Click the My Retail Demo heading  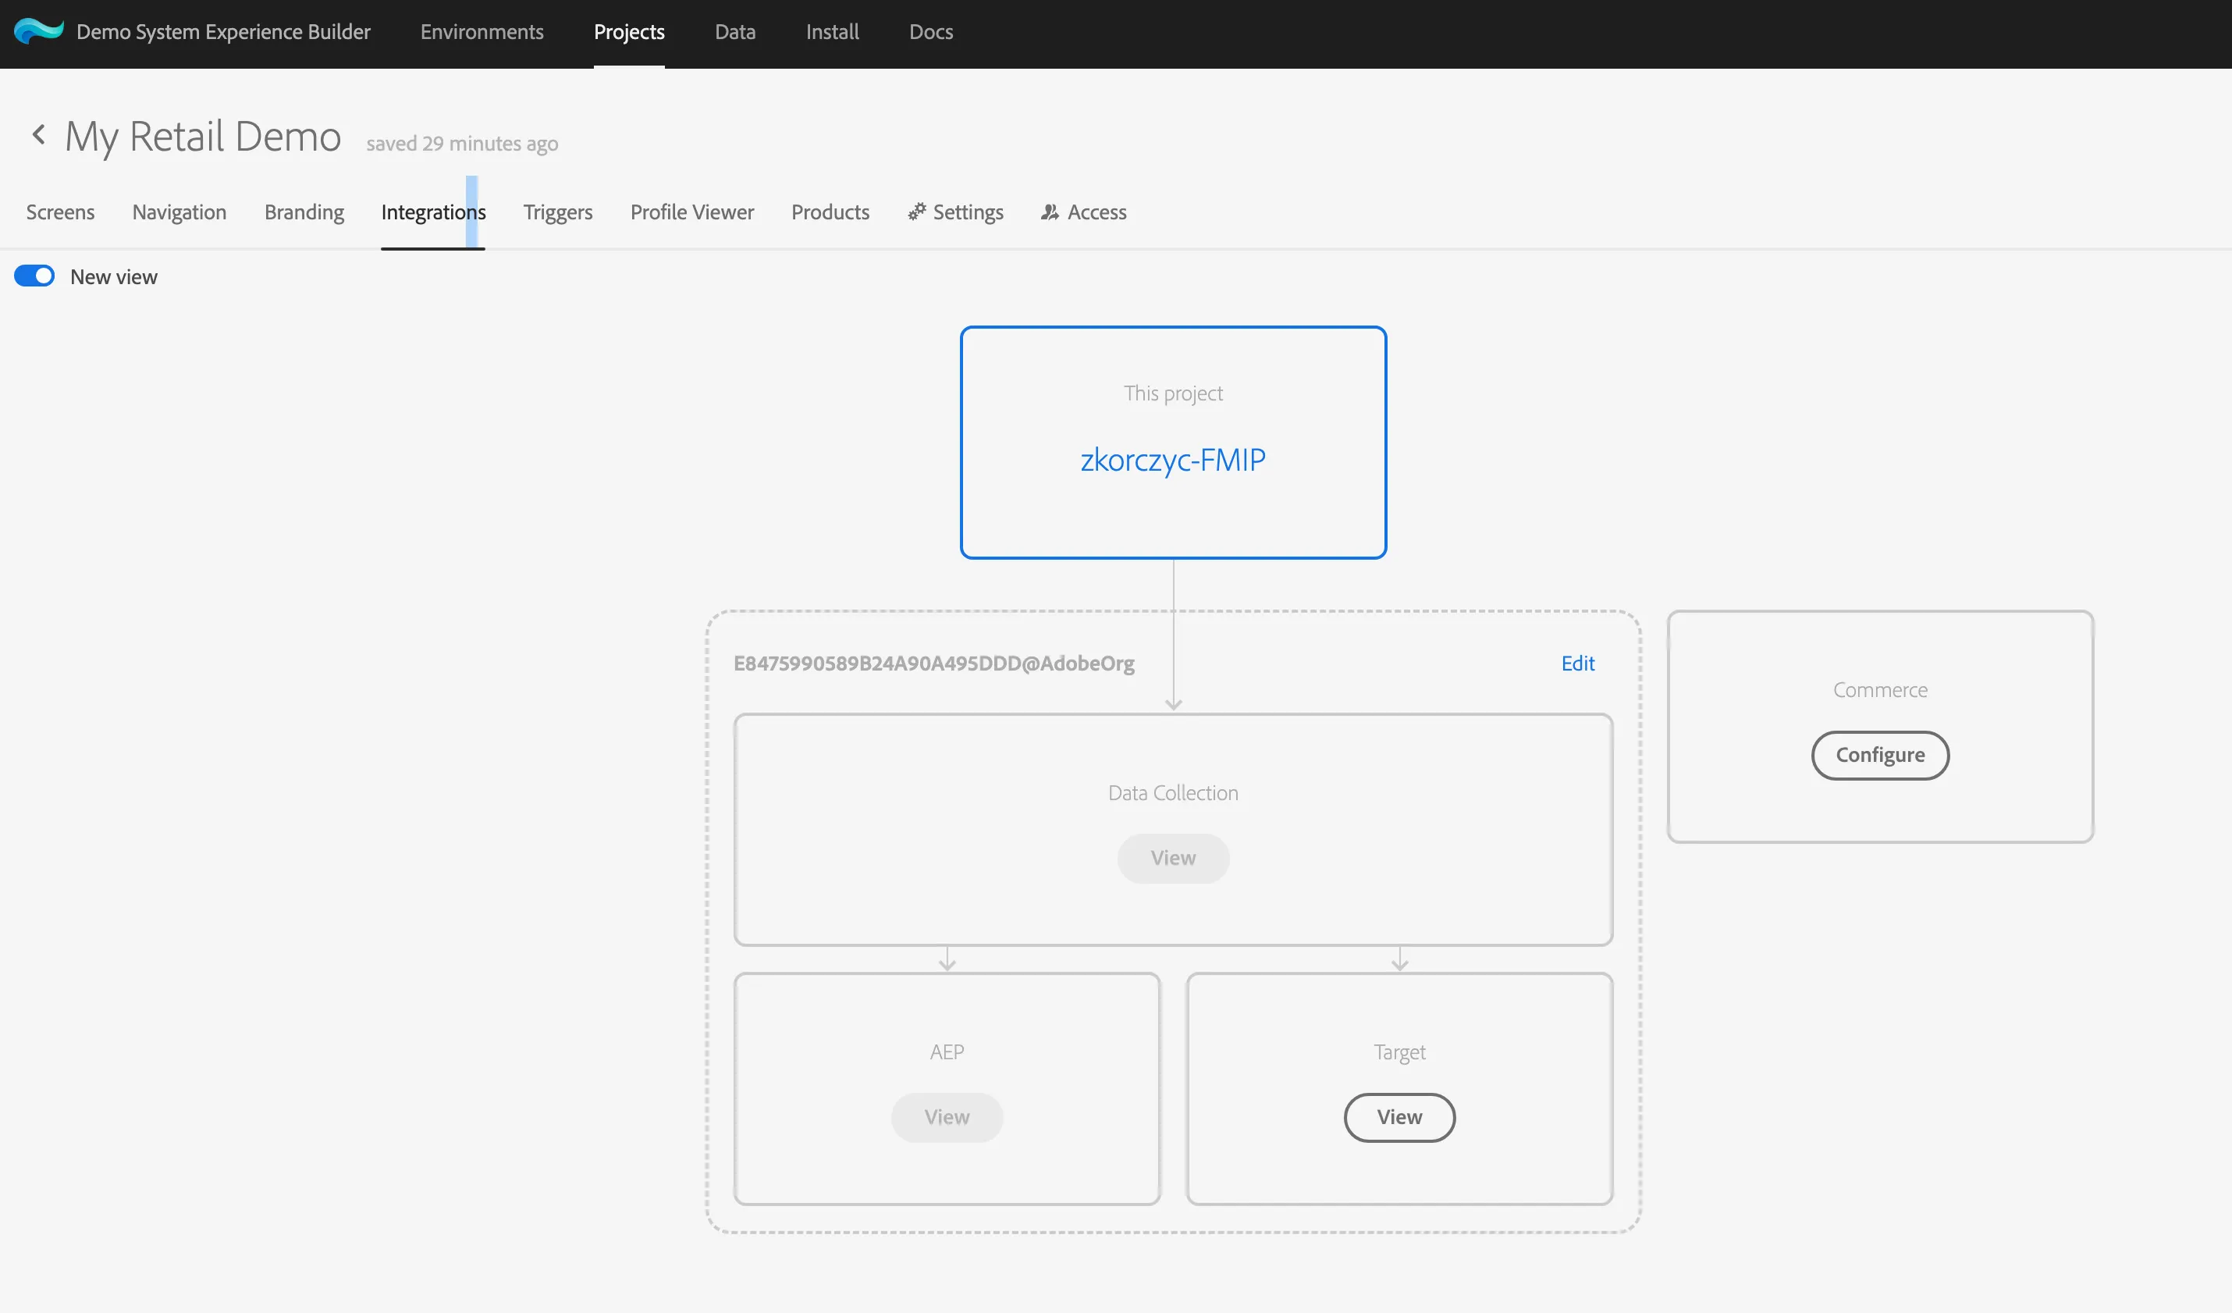[x=203, y=137]
